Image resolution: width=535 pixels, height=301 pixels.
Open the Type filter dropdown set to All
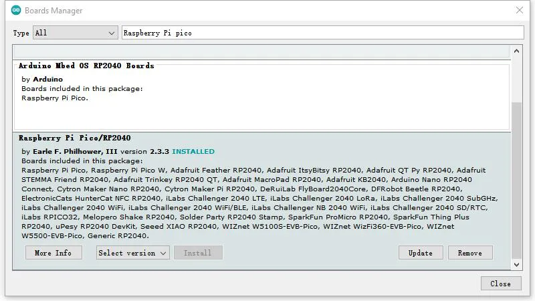coord(76,33)
